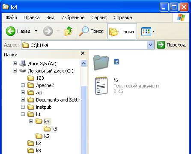Screen dimensions: 191x154
Task: Go up one level with folder-arrow icon
Action: pyautogui.click(x=69, y=31)
